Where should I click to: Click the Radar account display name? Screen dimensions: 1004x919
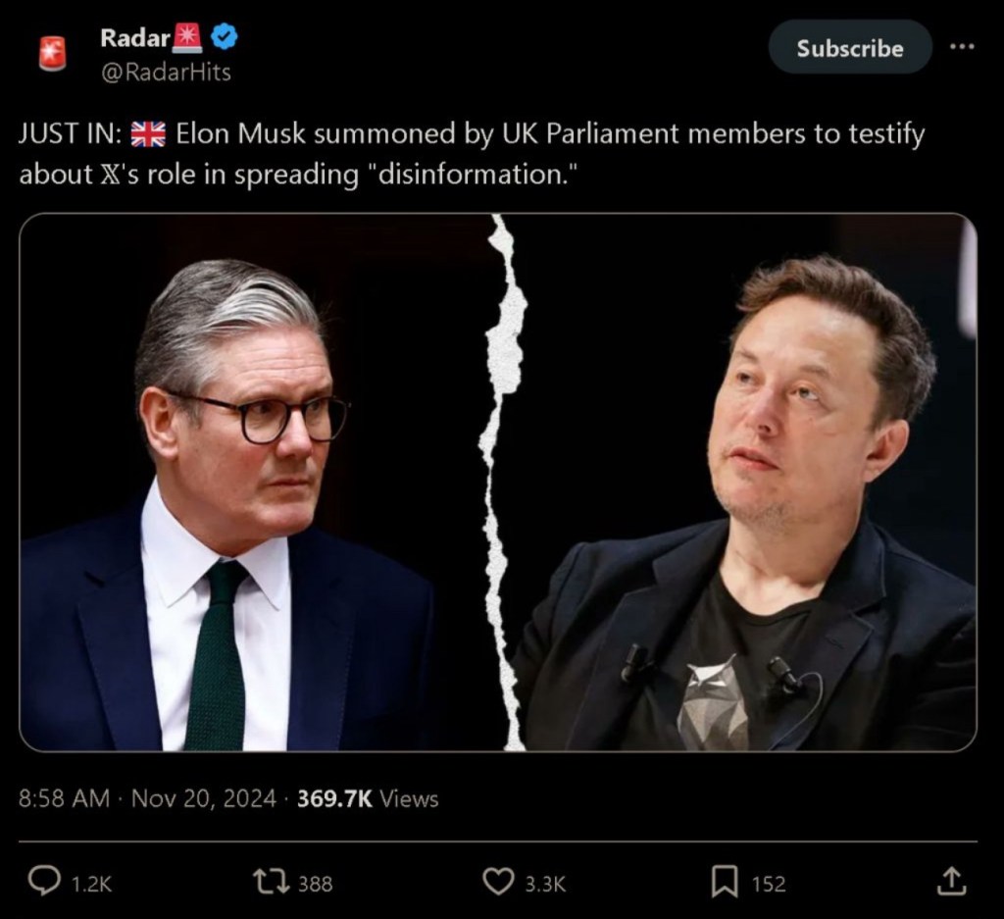click(x=135, y=38)
